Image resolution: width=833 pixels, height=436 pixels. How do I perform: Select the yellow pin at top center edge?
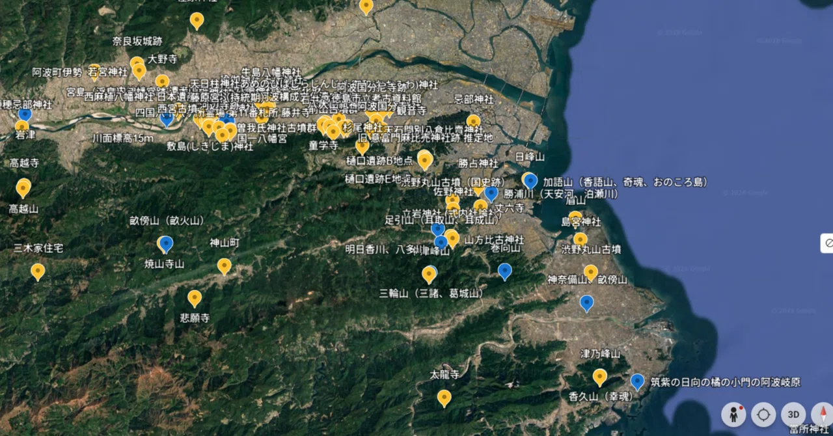click(x=366, y=7)
